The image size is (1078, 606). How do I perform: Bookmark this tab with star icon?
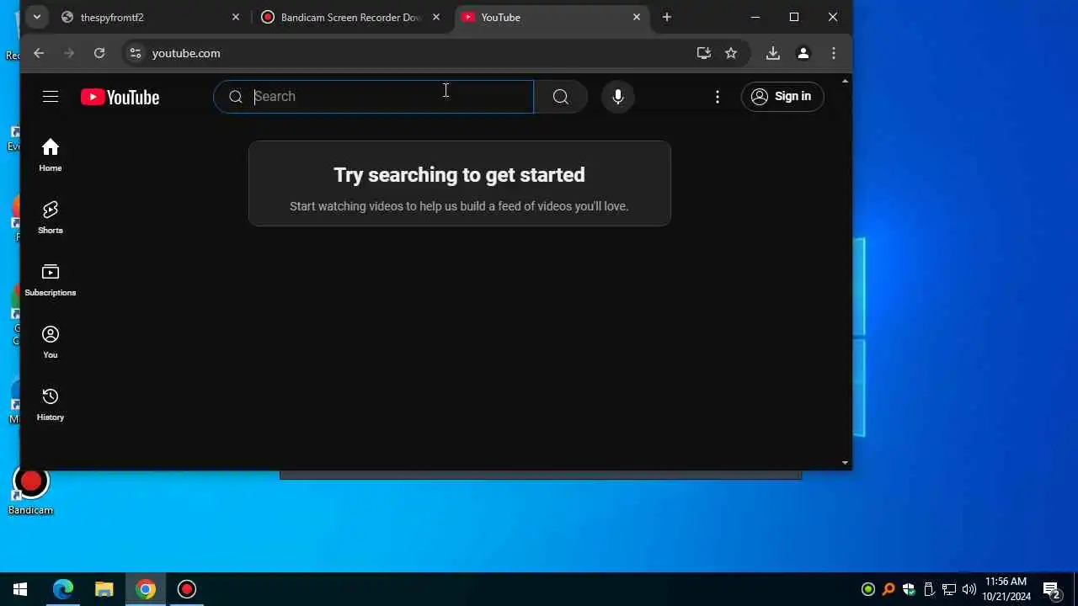point(731,53)
